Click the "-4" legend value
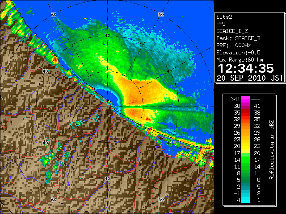The width and height of the screenshot is (286, 214). pyautogui.click(x=237, y=200)
